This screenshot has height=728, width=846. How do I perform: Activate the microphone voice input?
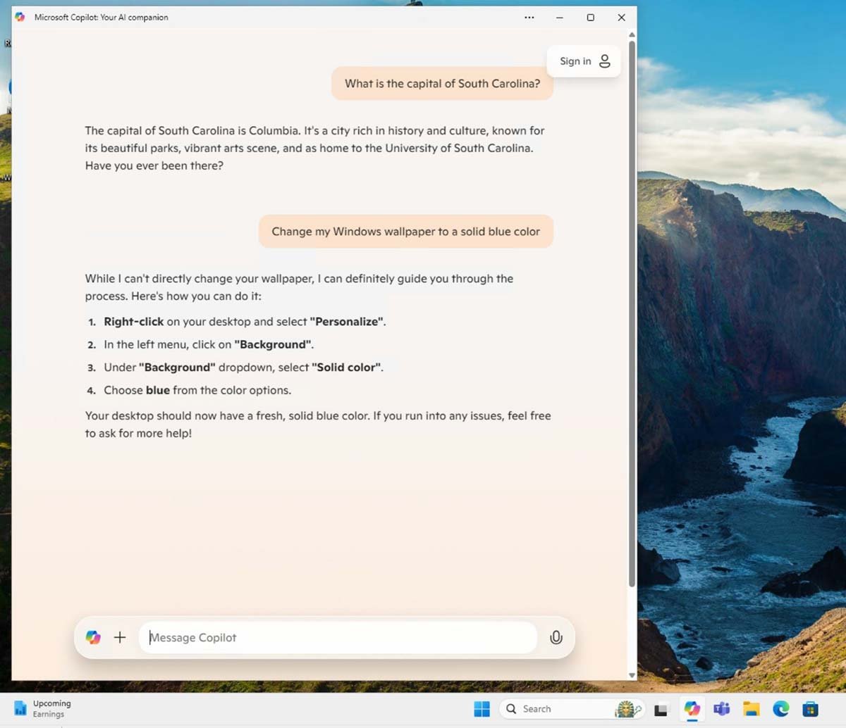(x=556, y=637)
